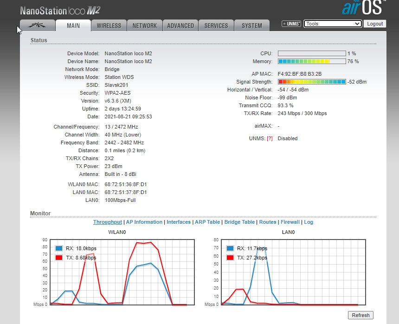Click the CPU usage bar
Viewport: 399px width, 324px height.
point(312,53)
